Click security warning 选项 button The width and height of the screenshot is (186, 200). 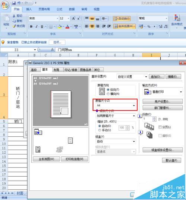point(57,42)
